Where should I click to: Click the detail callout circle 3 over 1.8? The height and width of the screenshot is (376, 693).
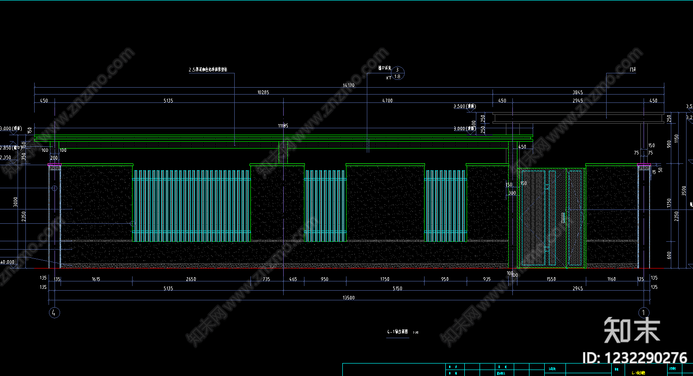397,73
